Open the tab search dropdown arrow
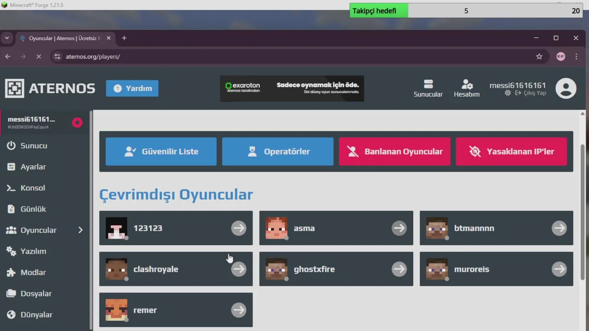This screenshot has width=589, height=331. click(x=7, y=38)
